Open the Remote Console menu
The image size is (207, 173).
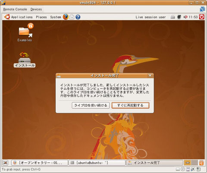(x=15, y=9)
